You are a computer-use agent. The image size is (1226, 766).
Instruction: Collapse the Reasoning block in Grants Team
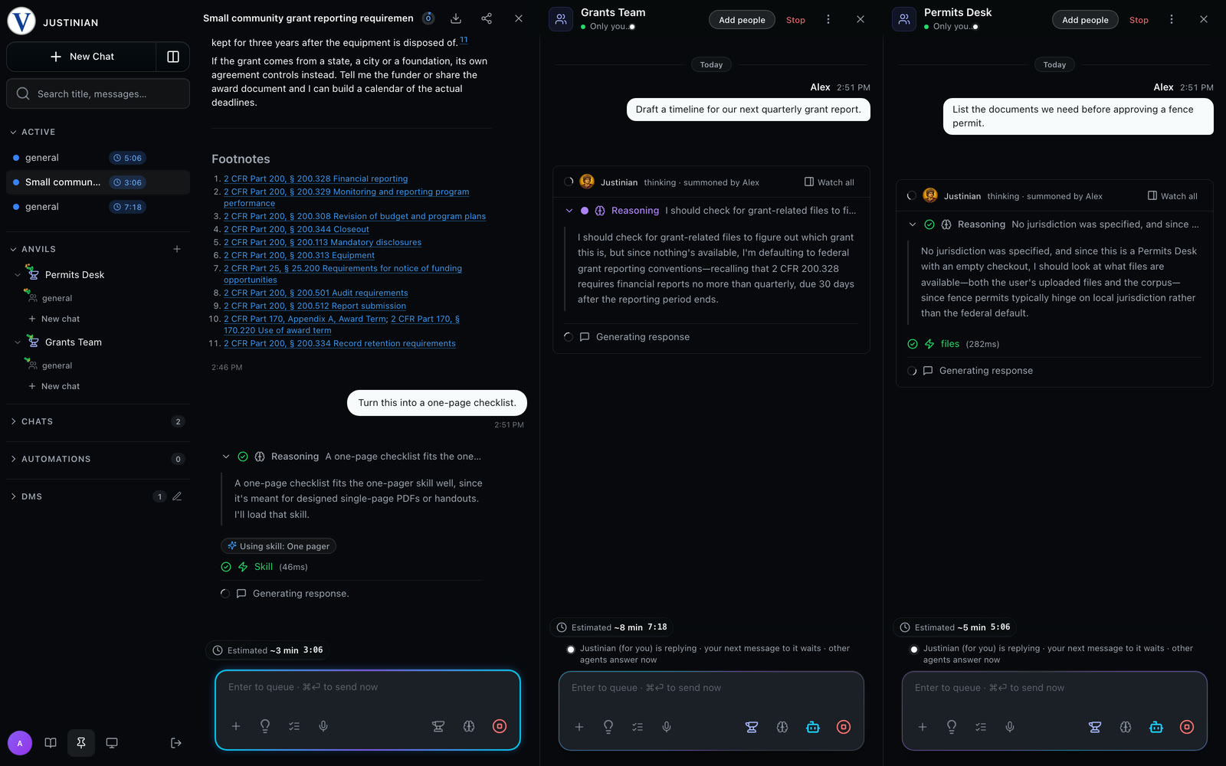pos(569,211)
